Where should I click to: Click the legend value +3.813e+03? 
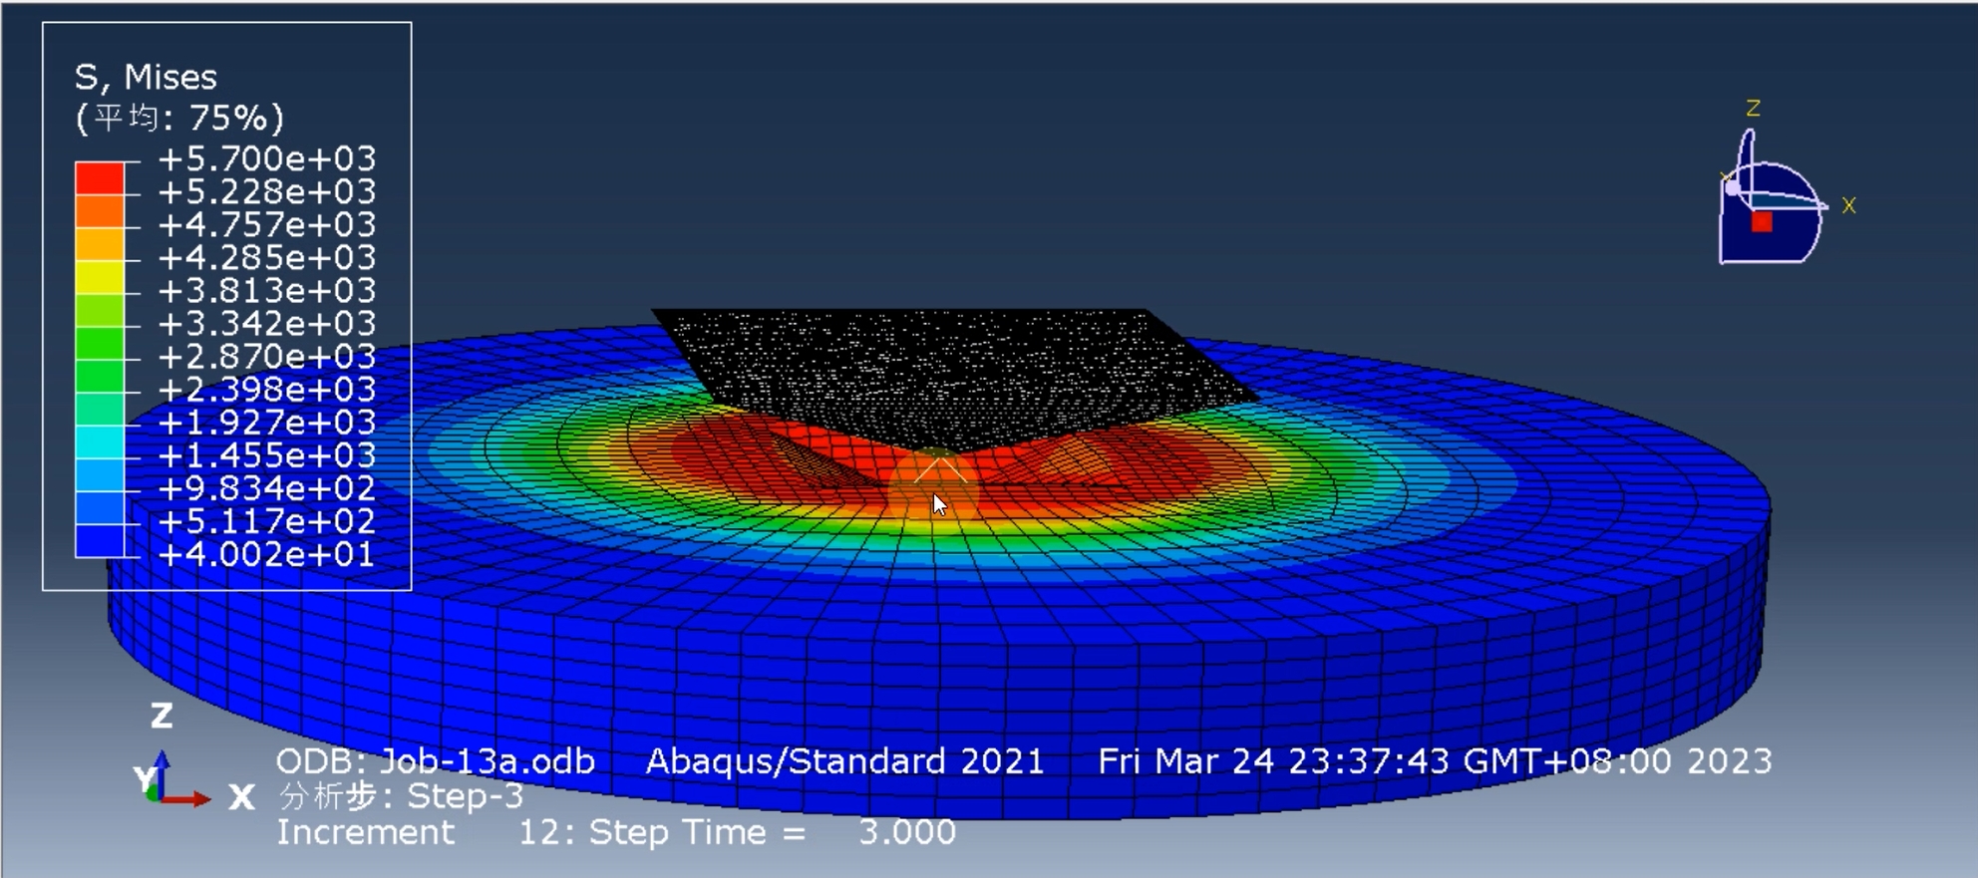267,290
